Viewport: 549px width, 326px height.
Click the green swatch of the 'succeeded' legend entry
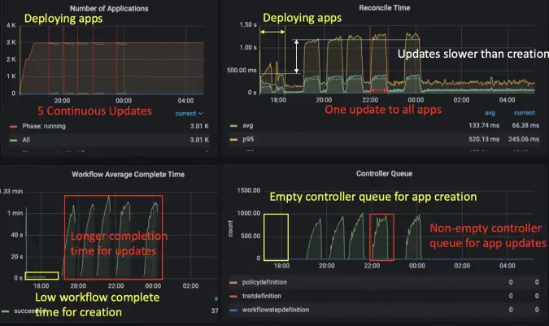[5, 311]
